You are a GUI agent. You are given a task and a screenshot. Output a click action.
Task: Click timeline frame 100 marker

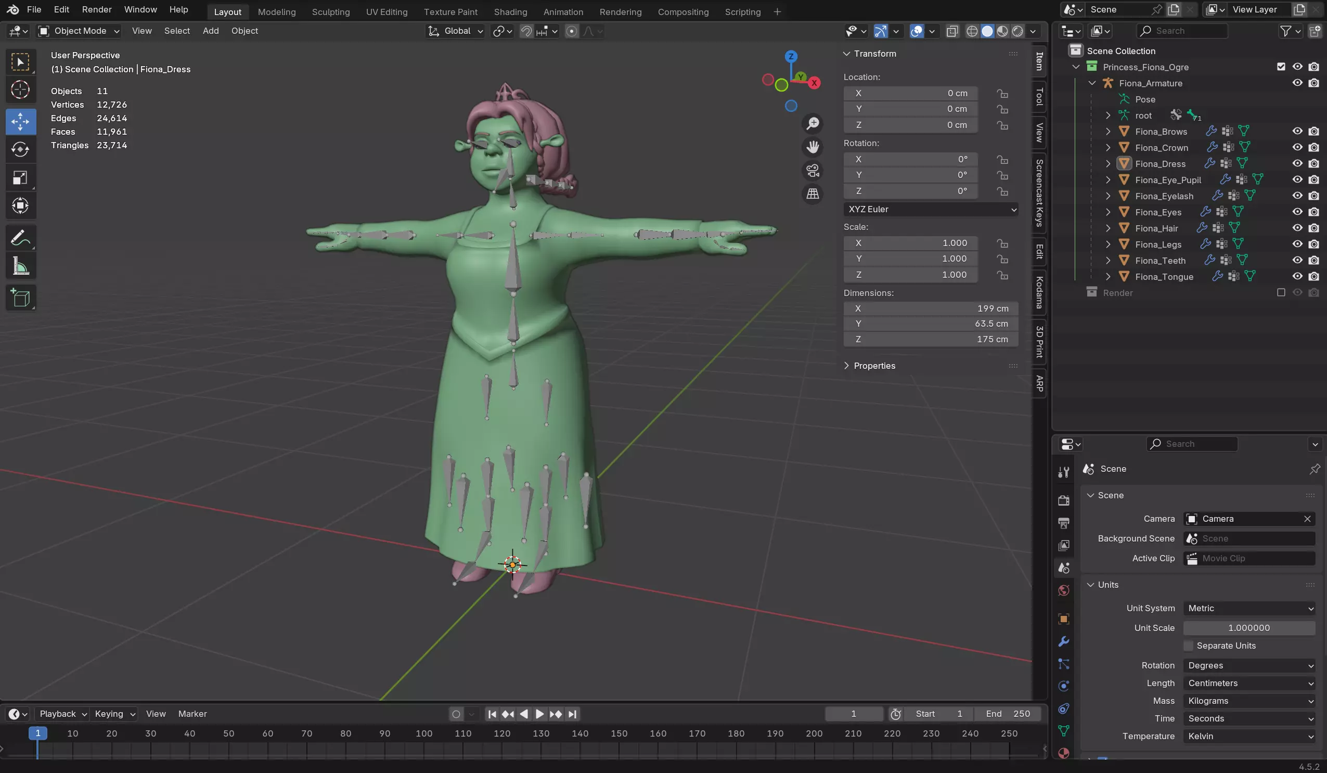[x=424, y=733]
